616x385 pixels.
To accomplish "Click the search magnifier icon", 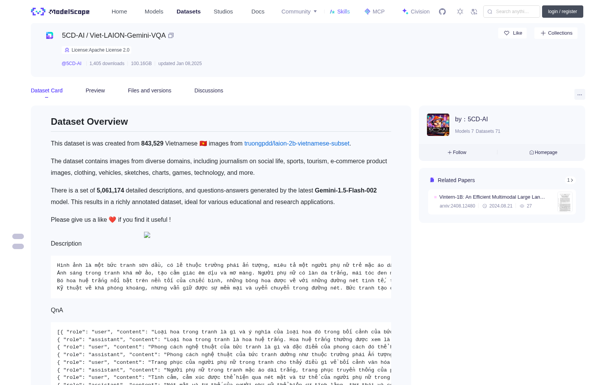I will click(490, 12).
